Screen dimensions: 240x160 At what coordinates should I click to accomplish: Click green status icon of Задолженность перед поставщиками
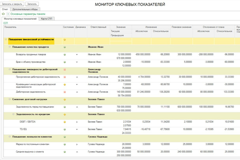[x=65, y=107]
